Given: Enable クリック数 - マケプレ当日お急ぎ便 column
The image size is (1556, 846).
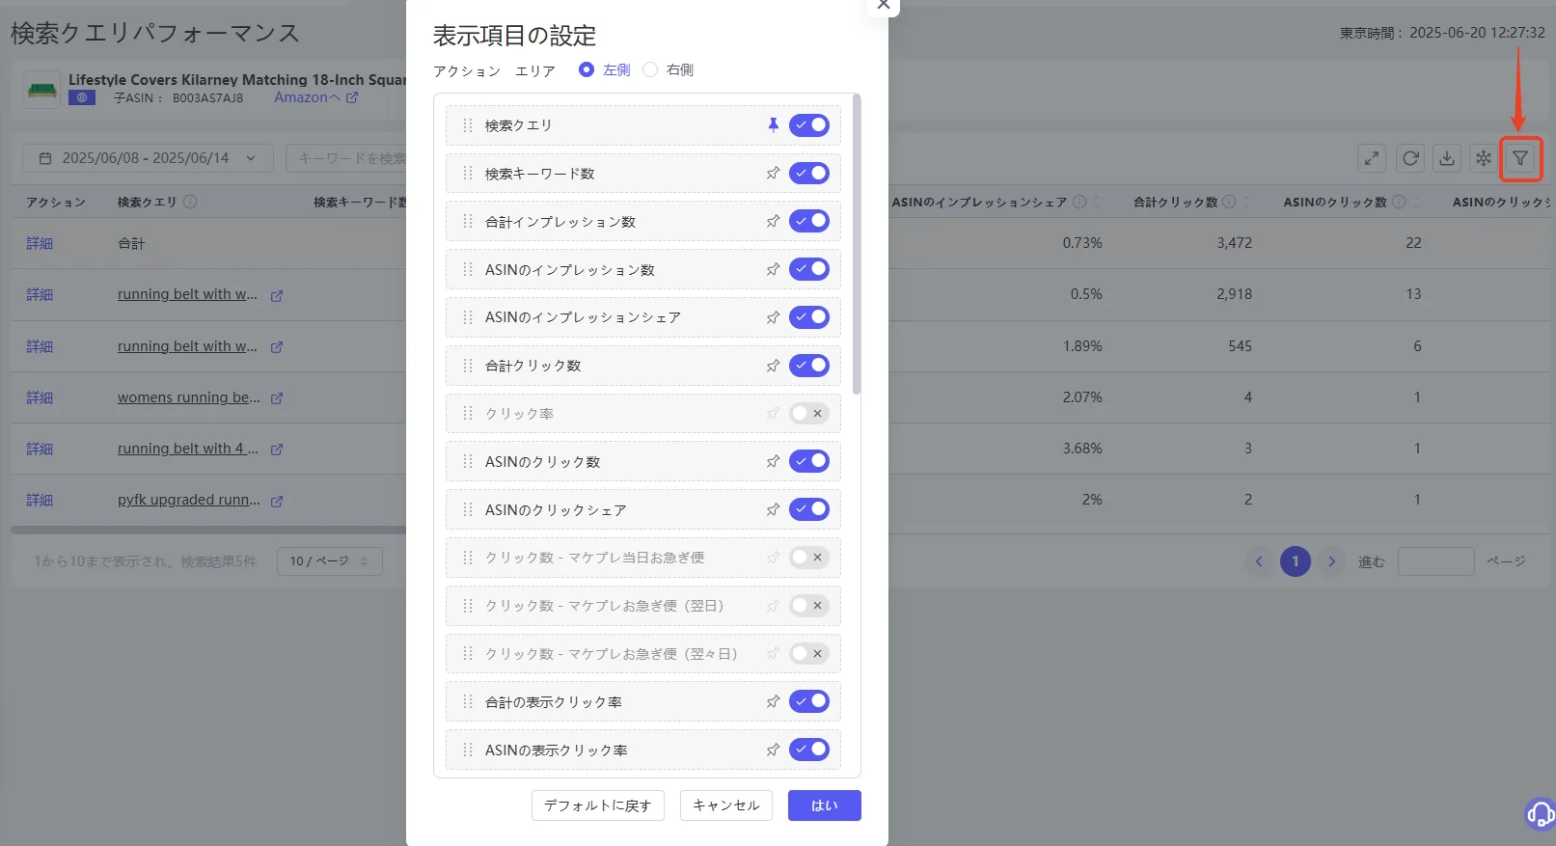Looking at the screenshot, I should (x=809, y=558).
